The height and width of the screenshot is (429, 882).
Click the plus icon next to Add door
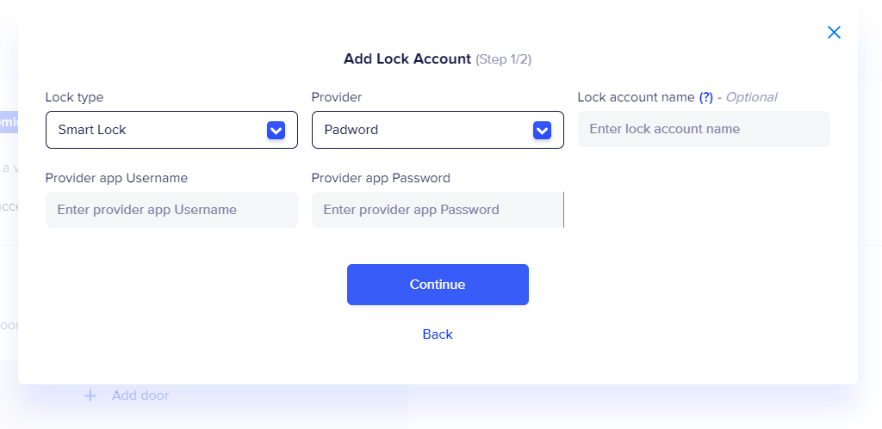tap(90, 395)
